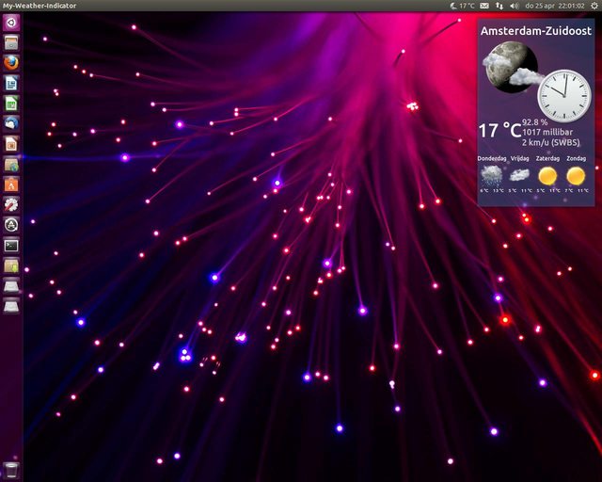Click the Zondag forecast label

click(x=576, y=158)
